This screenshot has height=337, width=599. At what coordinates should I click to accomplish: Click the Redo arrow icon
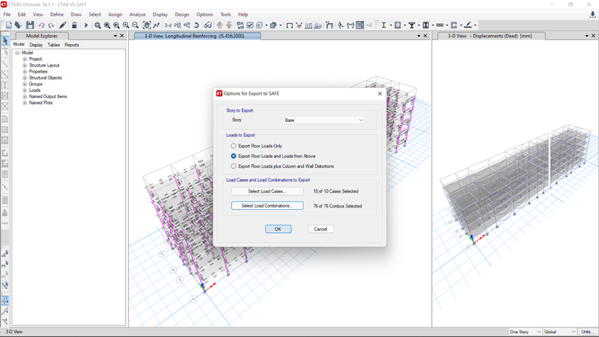point(51,25)
